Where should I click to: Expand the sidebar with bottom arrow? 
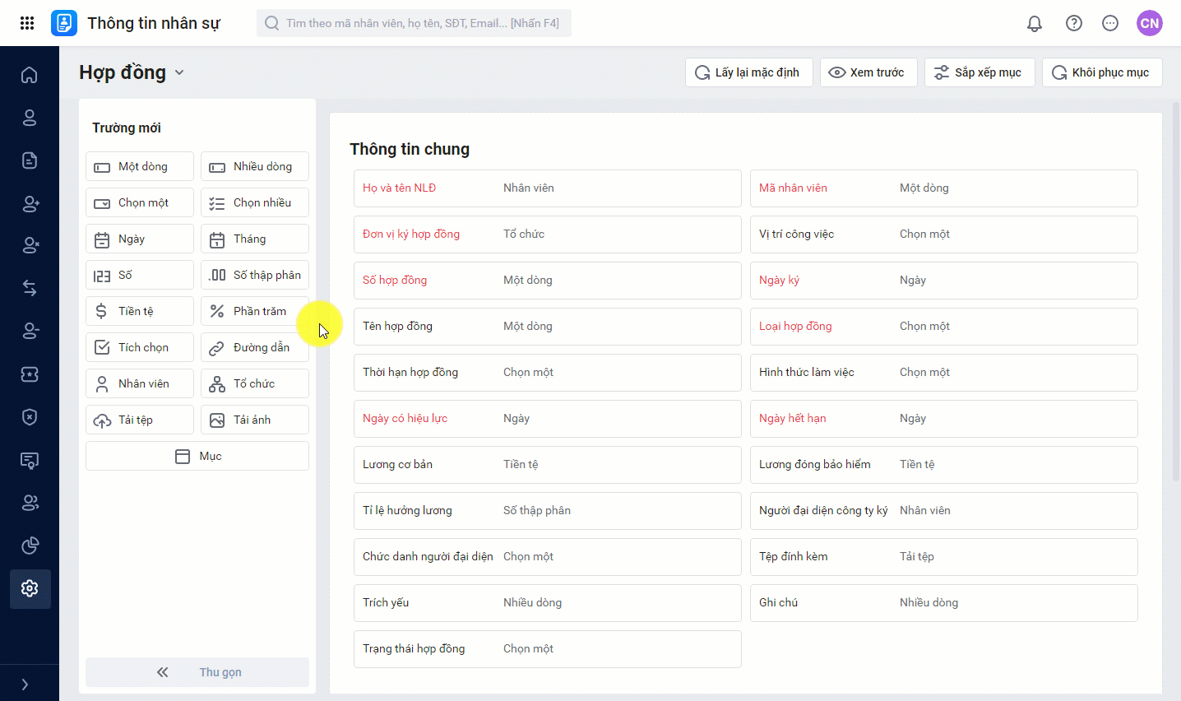[x=25, y=685]
